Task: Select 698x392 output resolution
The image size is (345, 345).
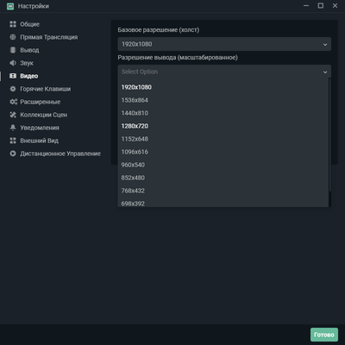Action: (223, 203)
